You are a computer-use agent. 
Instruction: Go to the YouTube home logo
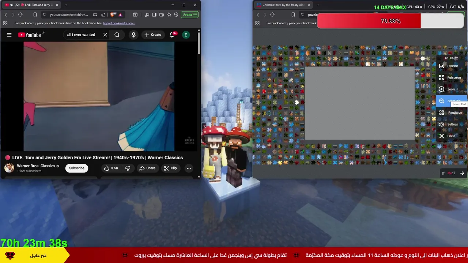(x=30, y=35)
